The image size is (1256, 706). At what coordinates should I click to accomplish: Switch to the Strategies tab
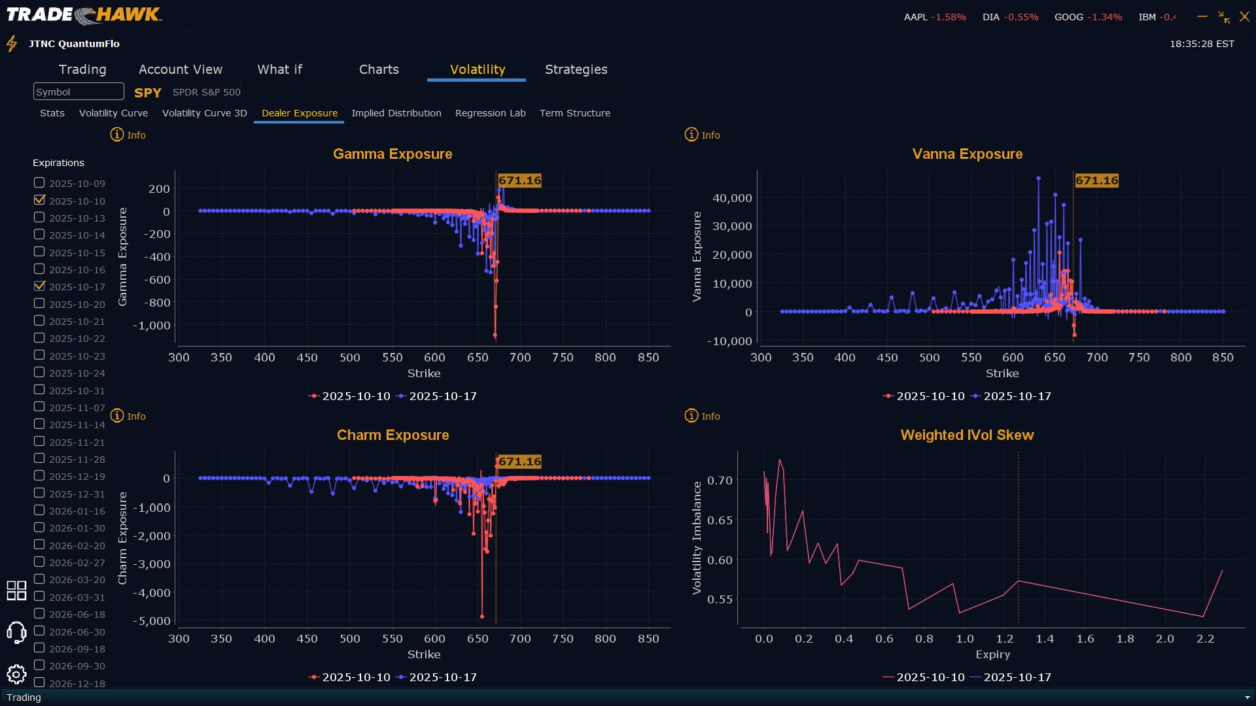click(x=576, y=69)
